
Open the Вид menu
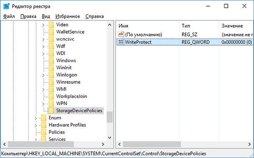click(x=46, y=16)
